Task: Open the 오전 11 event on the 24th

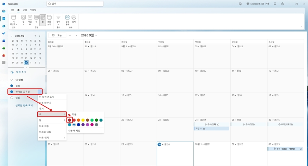Action: [211, 129]
